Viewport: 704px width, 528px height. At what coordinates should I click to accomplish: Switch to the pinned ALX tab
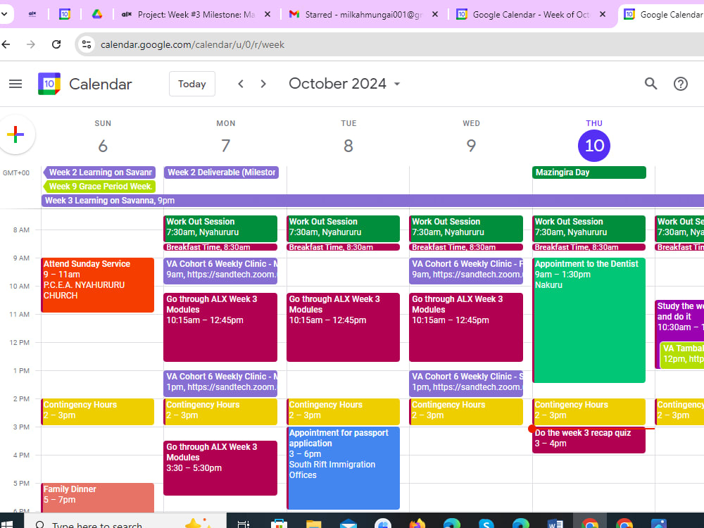point(32,14)
